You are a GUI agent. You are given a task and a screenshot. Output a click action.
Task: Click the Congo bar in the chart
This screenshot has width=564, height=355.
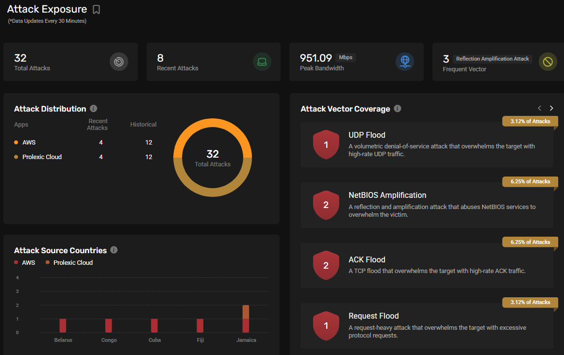[x=109, y=325]
